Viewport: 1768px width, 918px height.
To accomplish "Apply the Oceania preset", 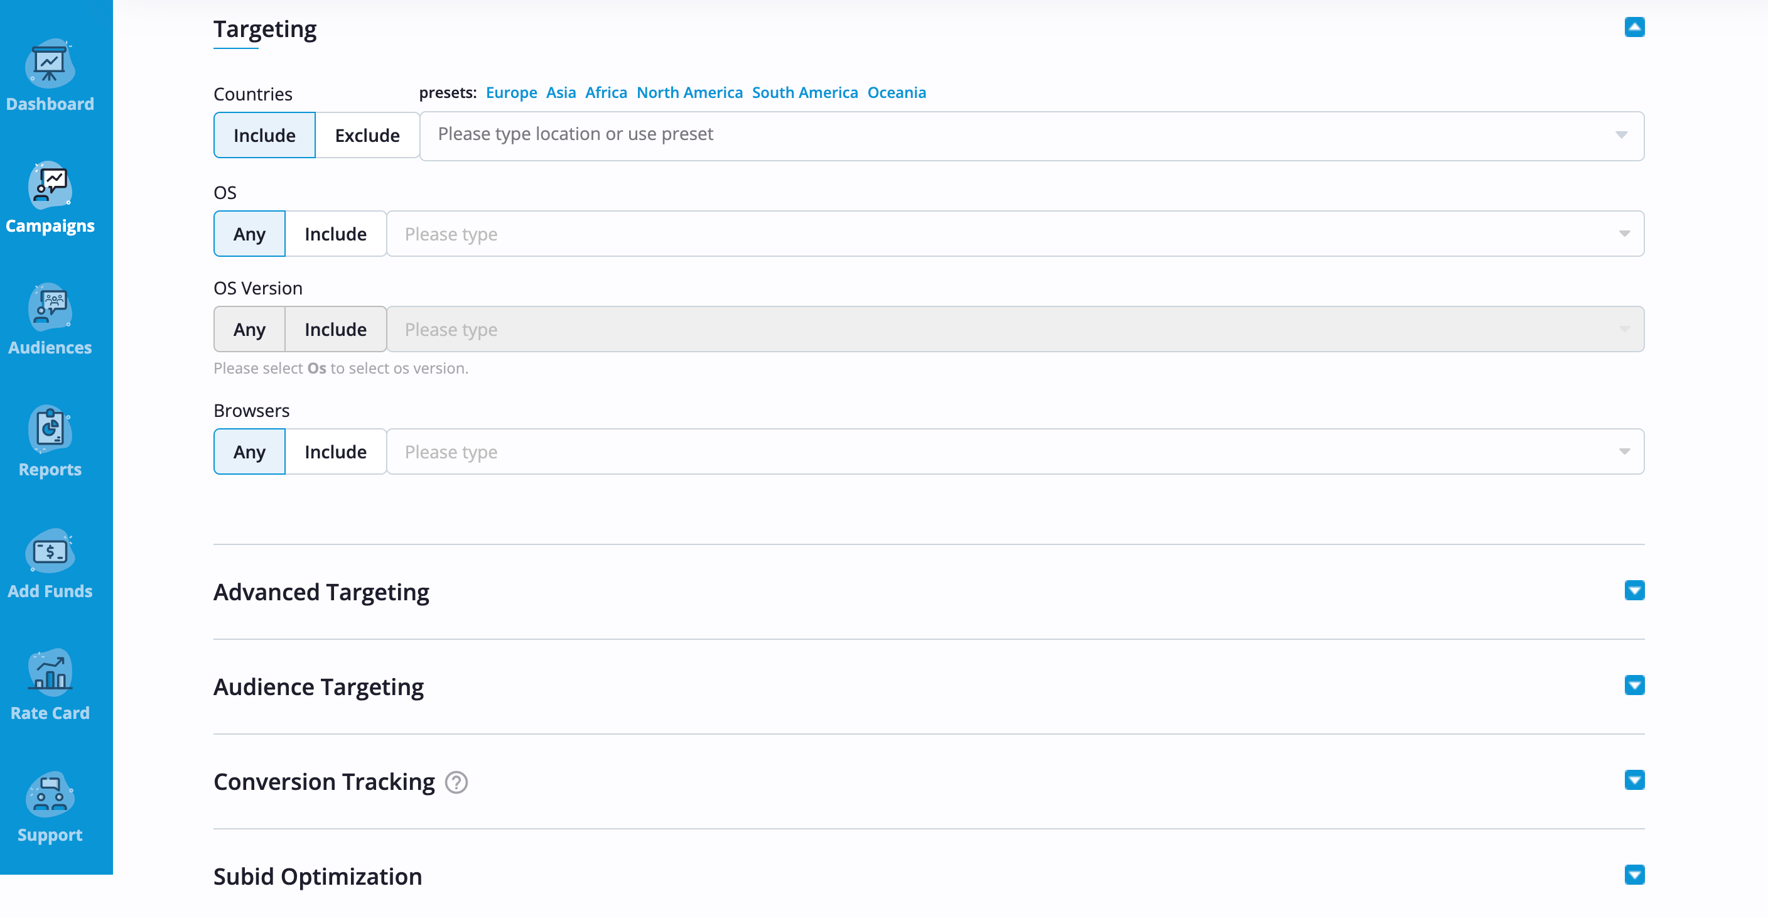I will [x=897, y=93].
